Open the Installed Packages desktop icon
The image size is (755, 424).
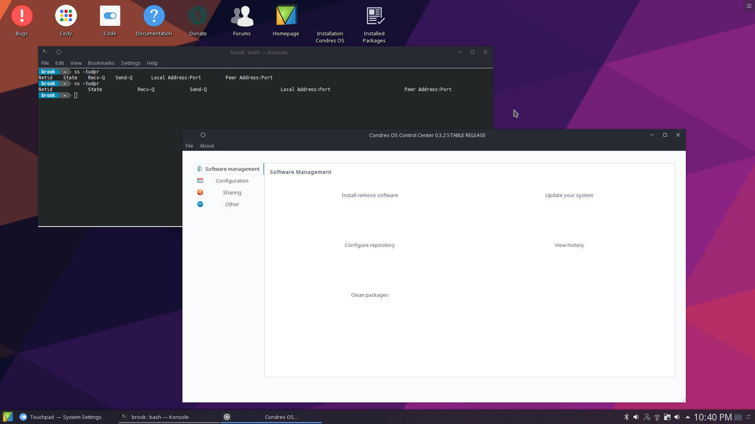(374, 24)
